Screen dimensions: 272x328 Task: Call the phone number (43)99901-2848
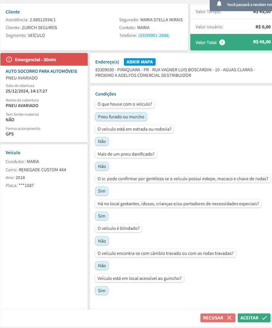point(154,35)
